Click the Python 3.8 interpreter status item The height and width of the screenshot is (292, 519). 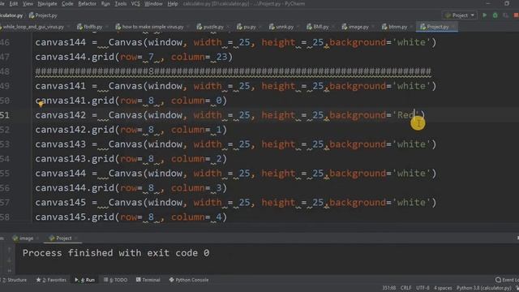(x=484, y=288)
